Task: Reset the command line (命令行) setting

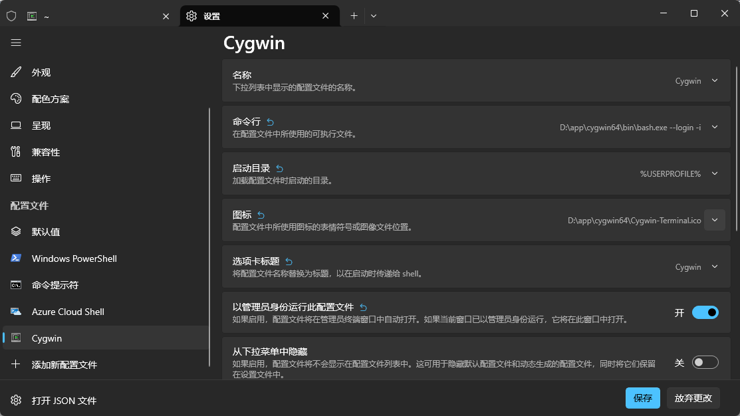Action: tap(270, 122)
